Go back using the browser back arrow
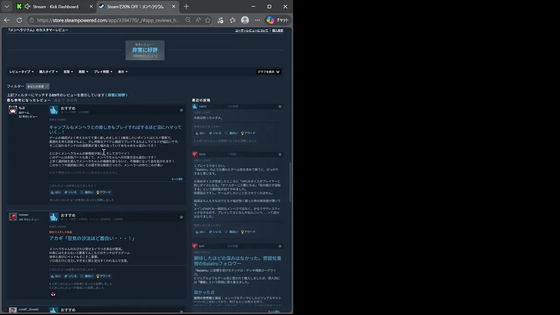The height and width of the screenshot is (315, 560). 7,20
